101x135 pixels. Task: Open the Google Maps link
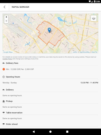click(x=8, y=52)
